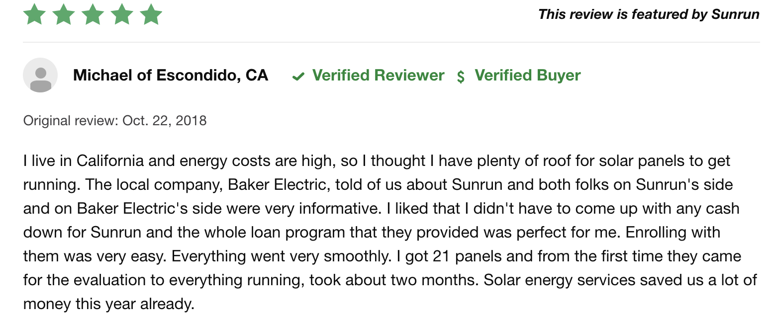Click the Verified Buyer label
Image resolution: width=772 pixels, height=321 pixels.
pyautogui.click(x=528, y=76)
